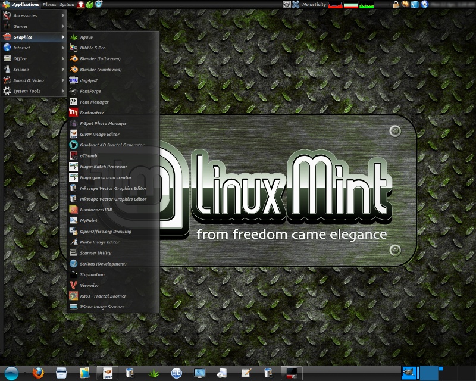The height and width of the screenshot is (381, 476).
Task: Start Blender (windowed)
Action: [x=113, y=70]
